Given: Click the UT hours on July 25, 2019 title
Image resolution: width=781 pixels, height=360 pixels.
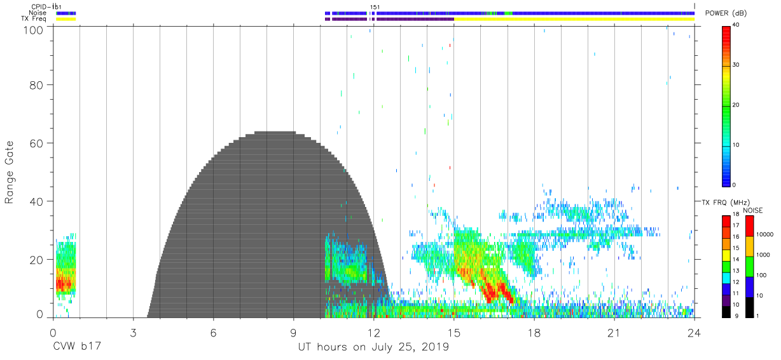Looking at the screenshot, I should (373, 347).
